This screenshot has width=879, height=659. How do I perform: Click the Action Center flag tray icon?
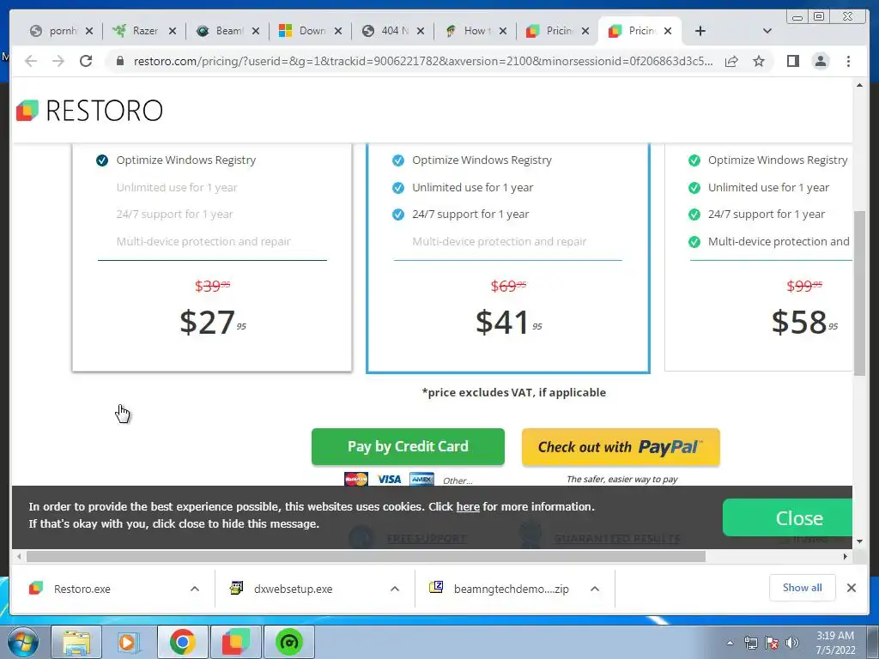point(772,643)
